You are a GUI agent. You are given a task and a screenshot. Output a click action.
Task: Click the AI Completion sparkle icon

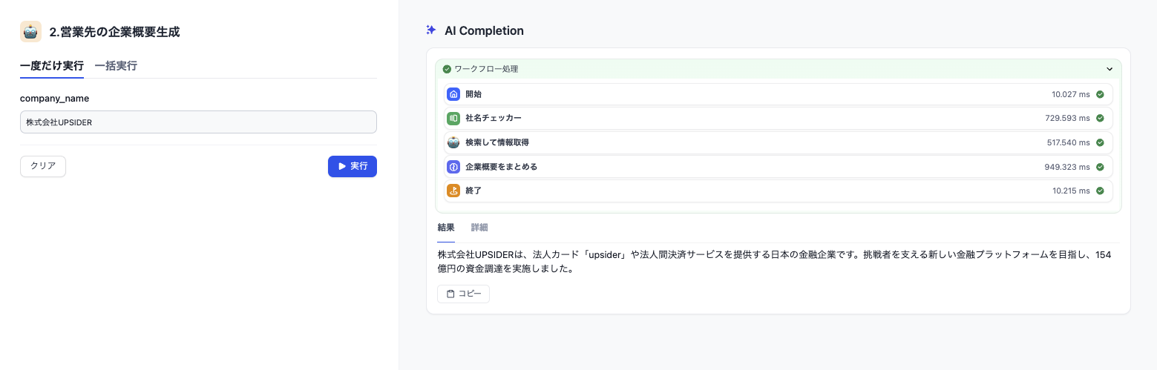430,30
